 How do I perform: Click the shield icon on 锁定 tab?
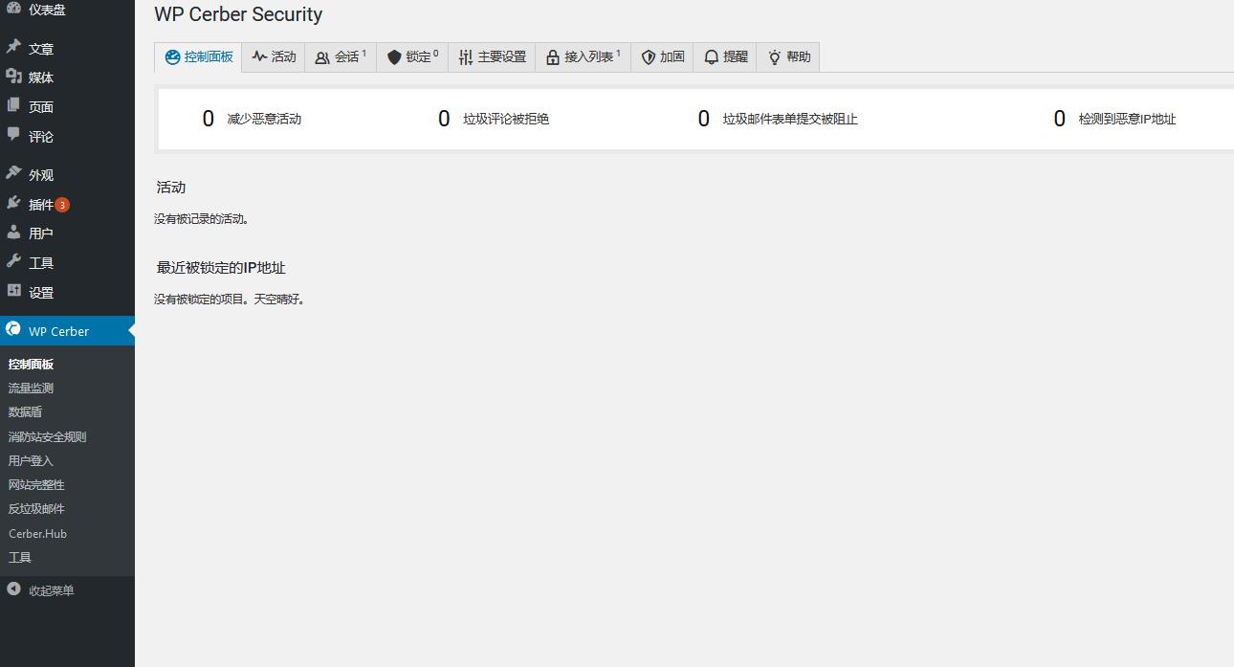click(394, 57)
